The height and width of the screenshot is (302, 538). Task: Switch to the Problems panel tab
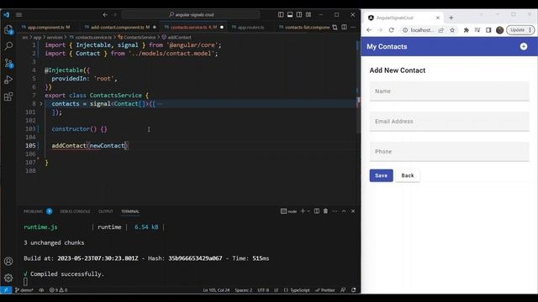tap(33, 211)
